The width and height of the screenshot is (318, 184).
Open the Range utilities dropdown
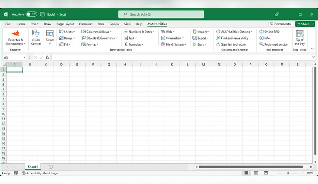point(67,38)
